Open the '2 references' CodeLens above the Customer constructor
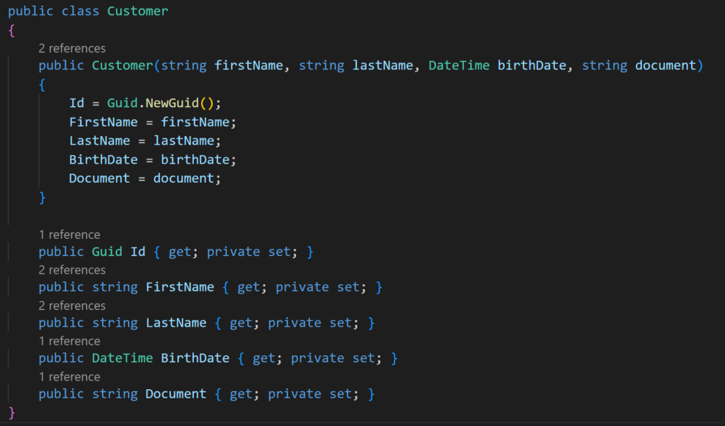The image size is (725, 426). point(72,48)
